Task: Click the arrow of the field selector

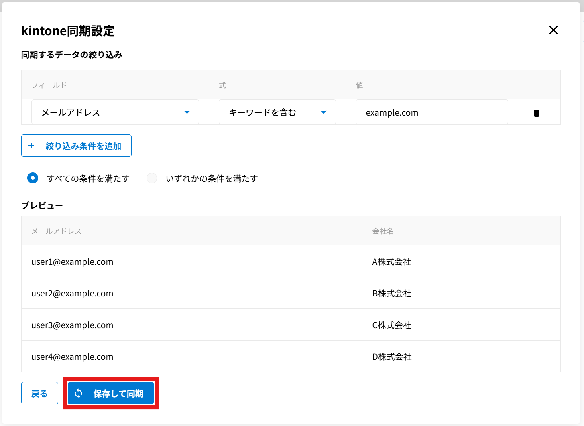Action: 187,112
